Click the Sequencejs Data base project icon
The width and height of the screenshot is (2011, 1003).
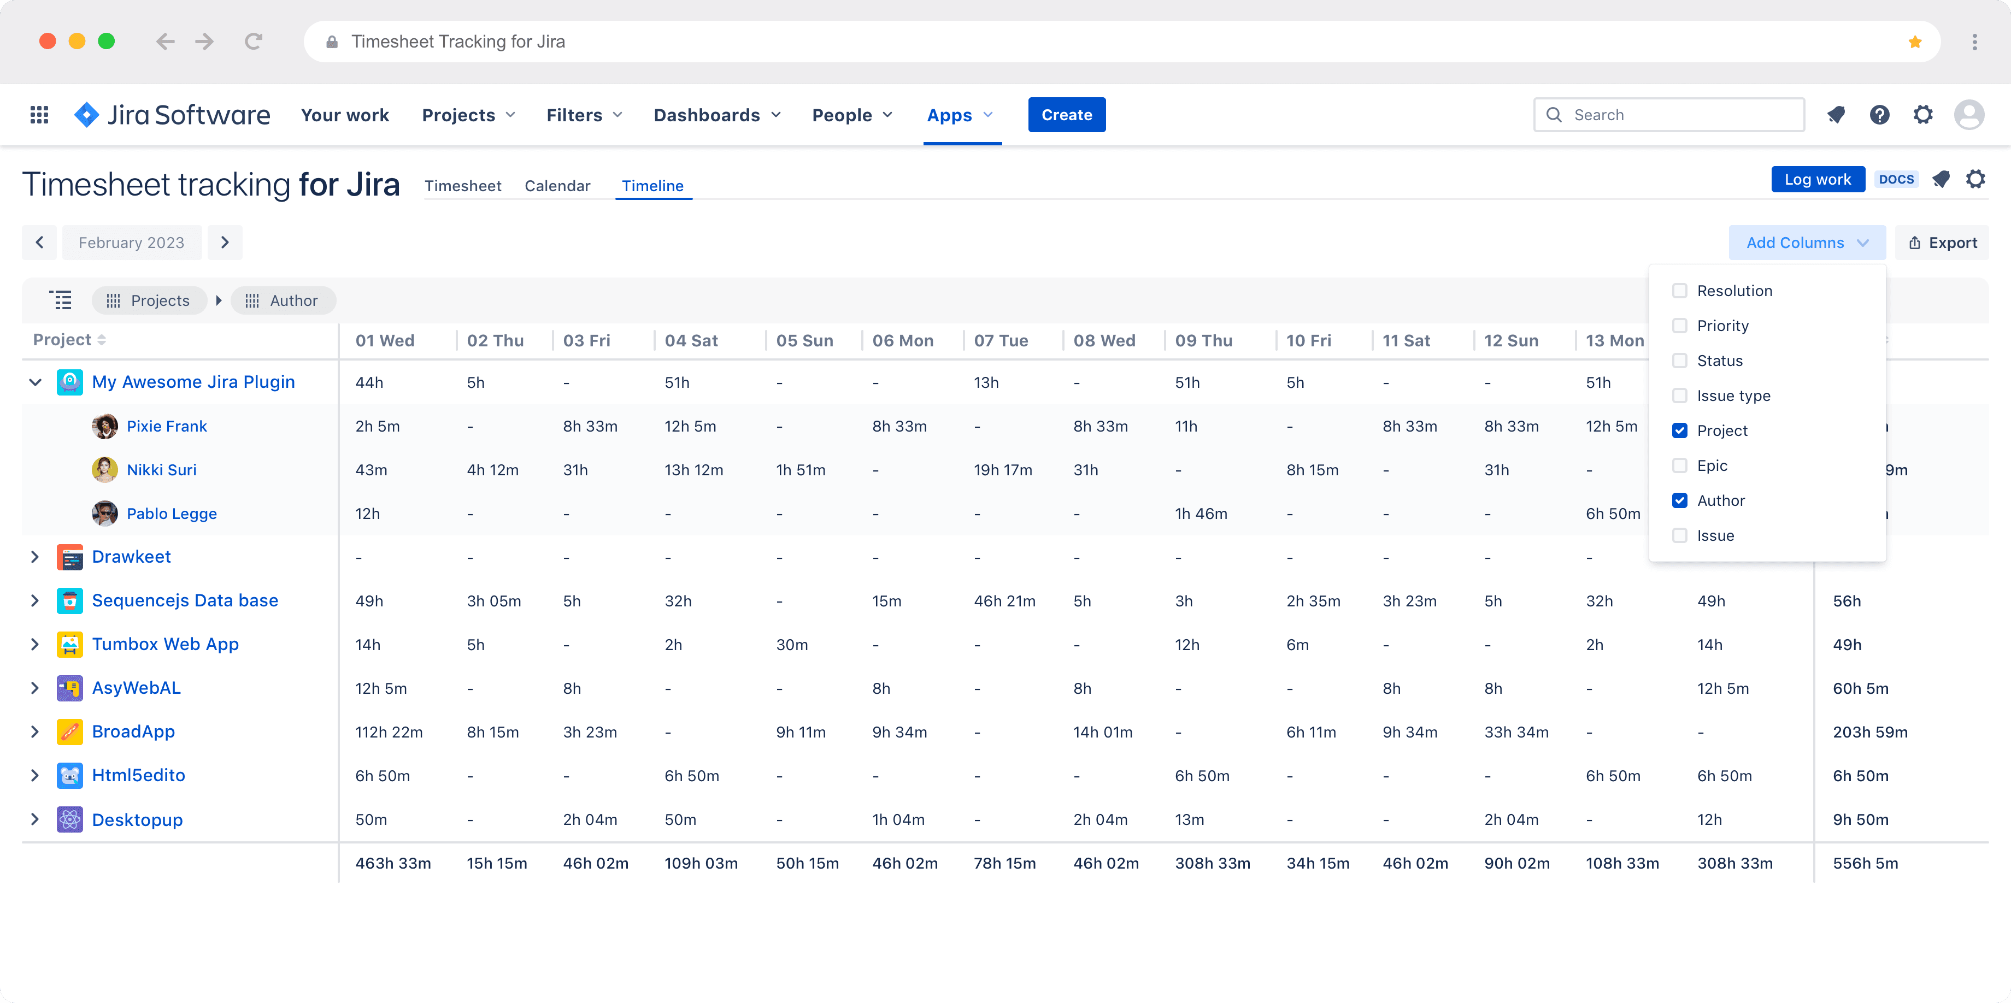tap(69, 601)
